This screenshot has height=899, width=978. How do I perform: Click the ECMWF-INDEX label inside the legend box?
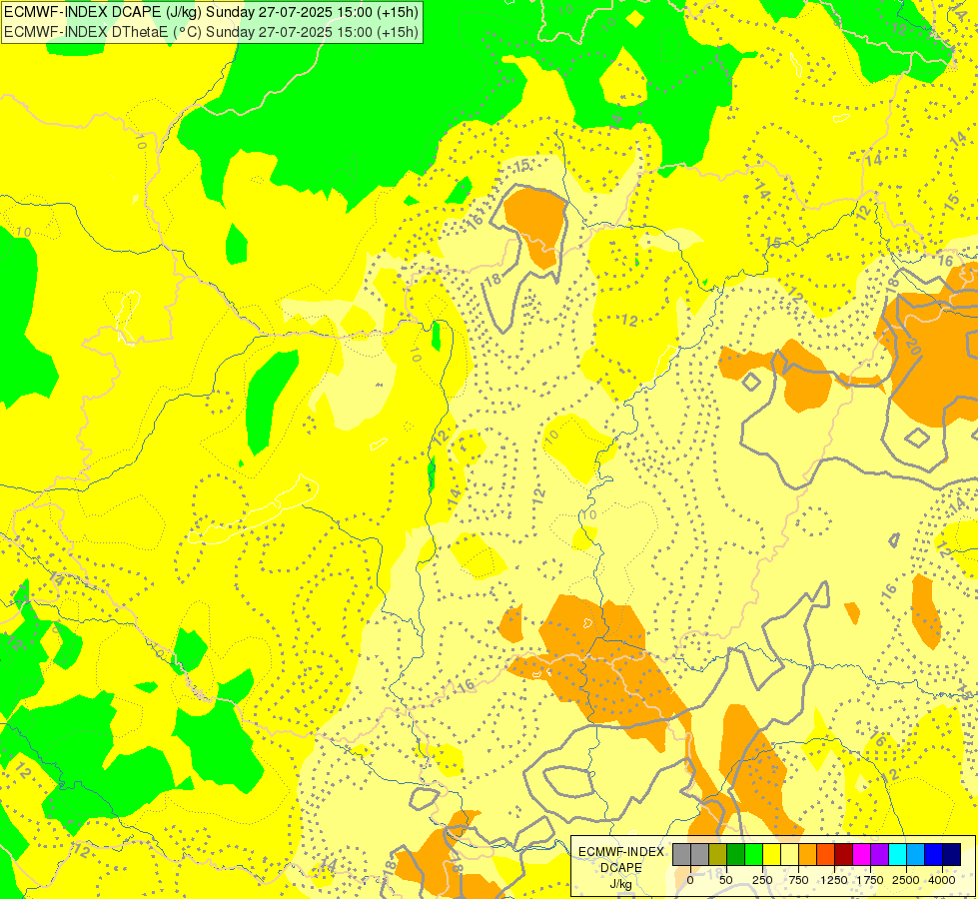tap(621, 852)
